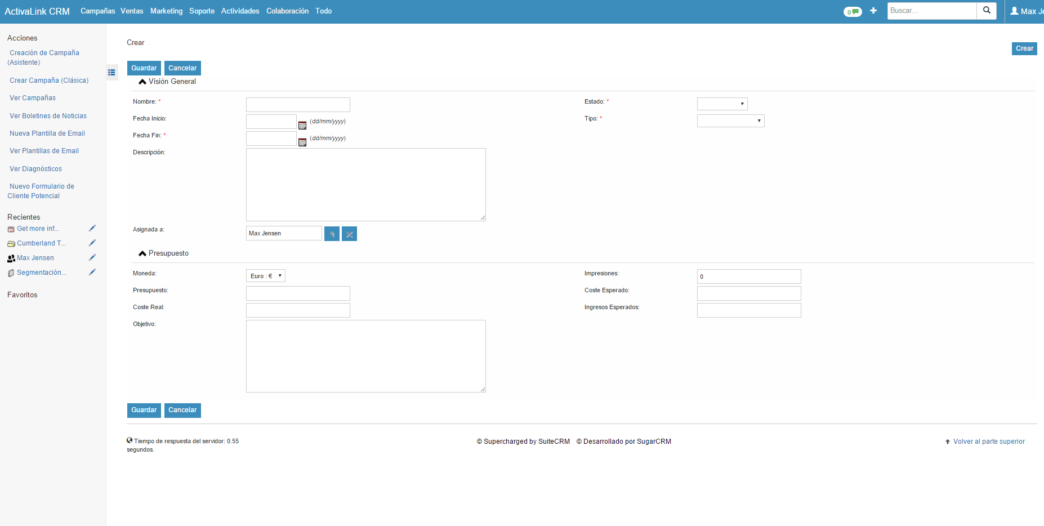Open the Fecha Inicio calendar icon
This screenshot has height=526, width=1044.
click(x=302, y=125)
